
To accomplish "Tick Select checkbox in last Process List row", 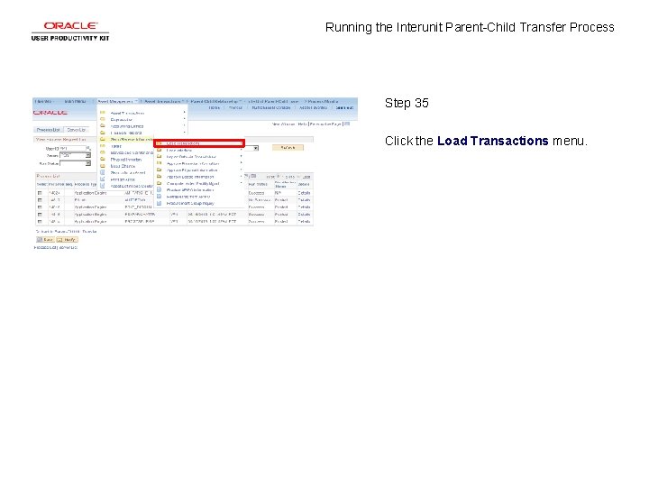I will 40,222.
